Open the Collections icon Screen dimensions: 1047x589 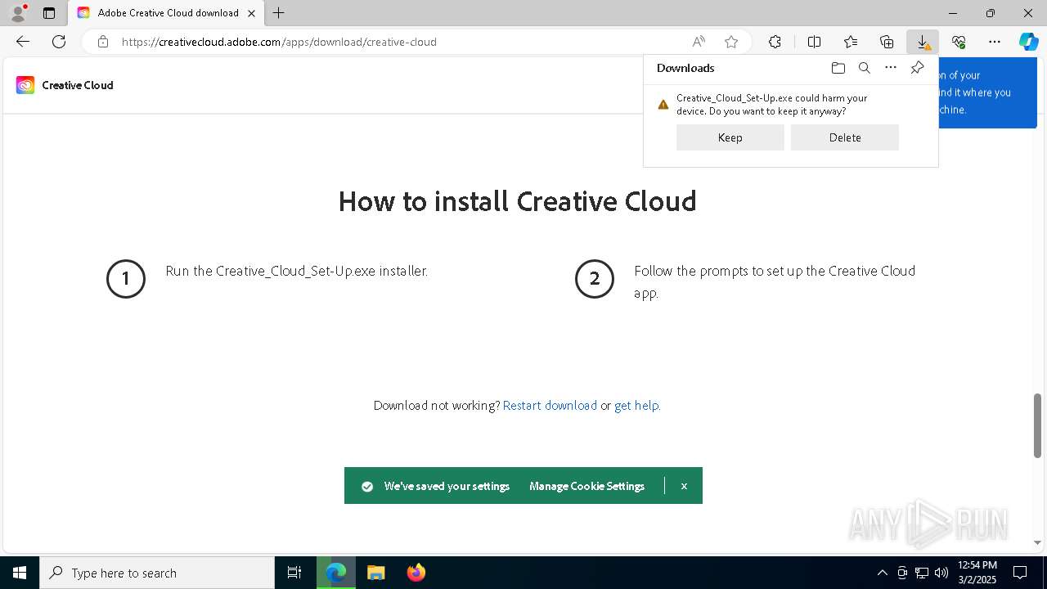pyautogui.click(x=887, y=42)
